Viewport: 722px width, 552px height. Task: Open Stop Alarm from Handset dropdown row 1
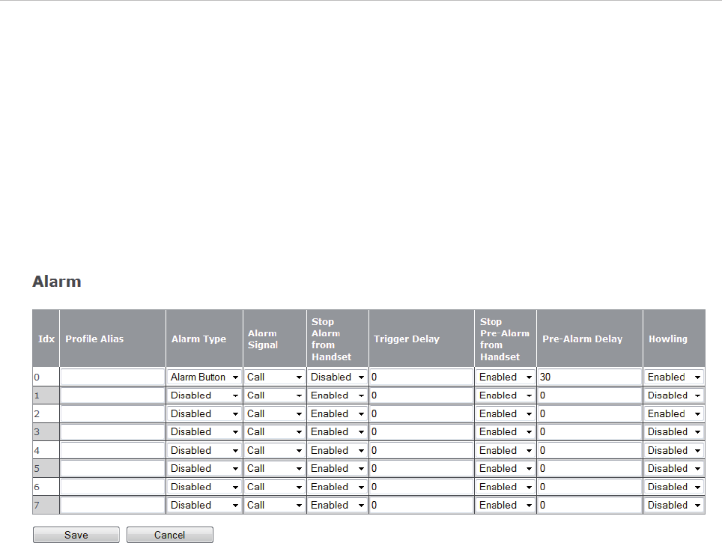[338, 395]
